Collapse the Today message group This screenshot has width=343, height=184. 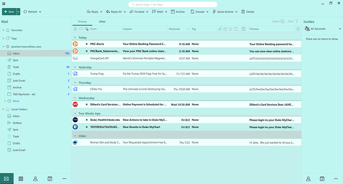75,37
